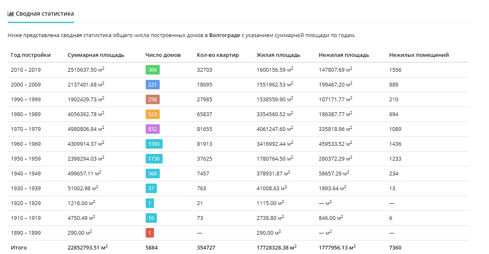Screen dimensions: 489x254
Task: Click the bar chart icon beside Сводная статистика
Action: [11, 14]
